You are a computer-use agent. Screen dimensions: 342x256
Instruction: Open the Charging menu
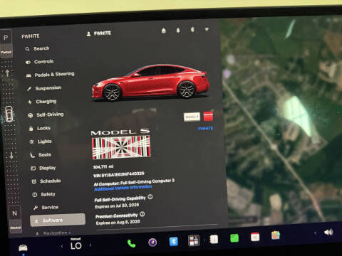coord(42,102)
